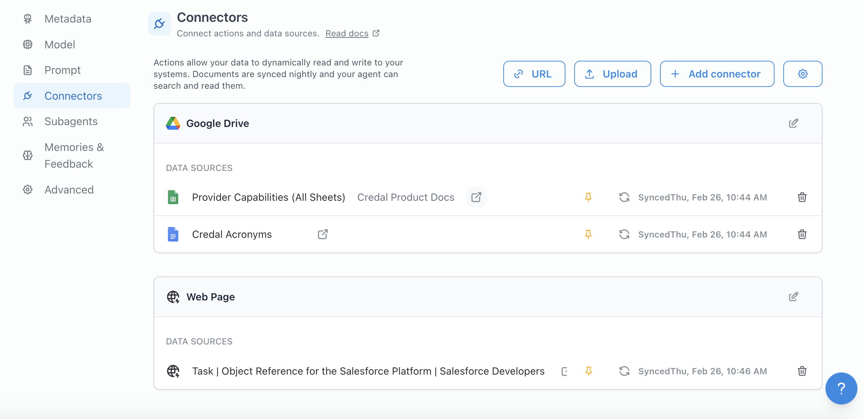The height and width of the screenshot is (419, 864).
Task: Switch to Memories & Feedback
Action: click(74, 155)
